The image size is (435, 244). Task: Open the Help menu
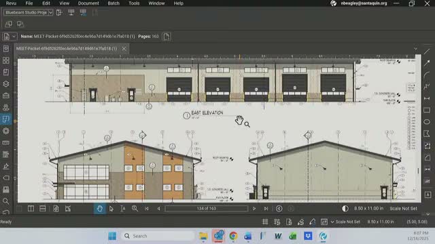(178, 3)
